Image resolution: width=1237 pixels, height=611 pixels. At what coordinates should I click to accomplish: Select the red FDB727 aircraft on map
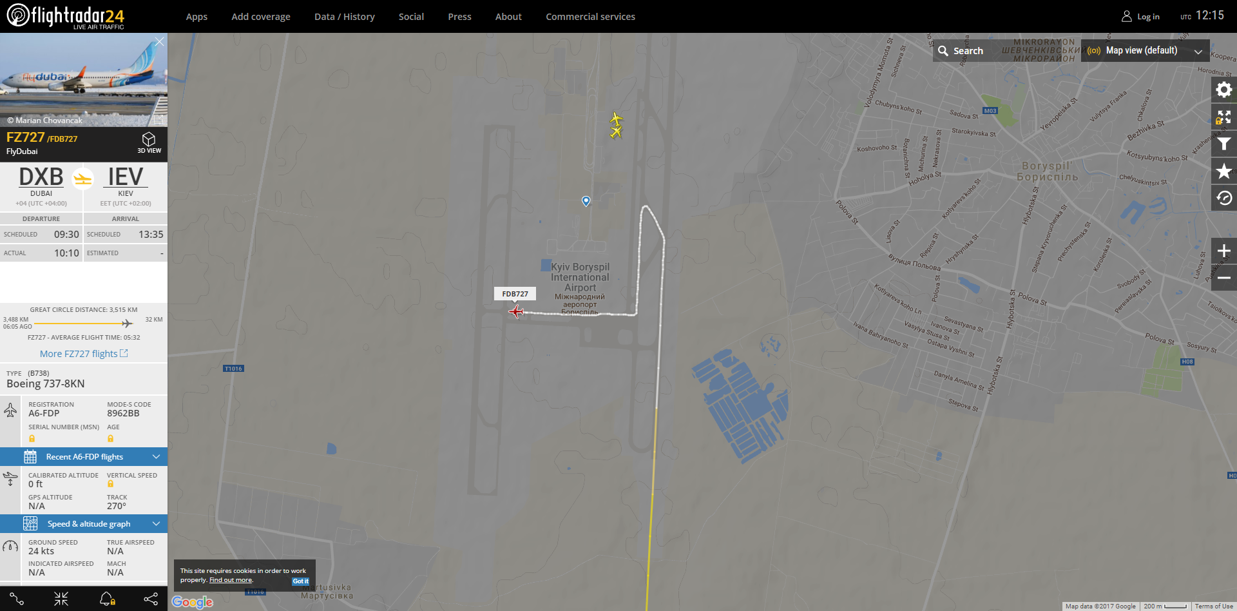[x=516, y=312]
